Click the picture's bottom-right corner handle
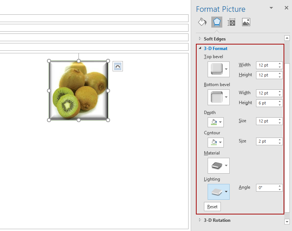Screen dimensions: 292x231 point(108,120)
